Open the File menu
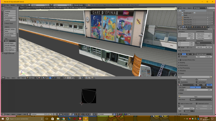The image size is (216, 121). click(8, 5)
